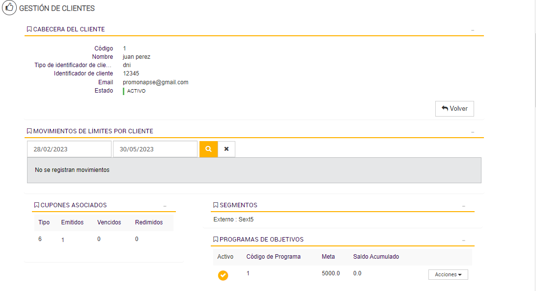Click the Redimidos column header

point(149,222)
